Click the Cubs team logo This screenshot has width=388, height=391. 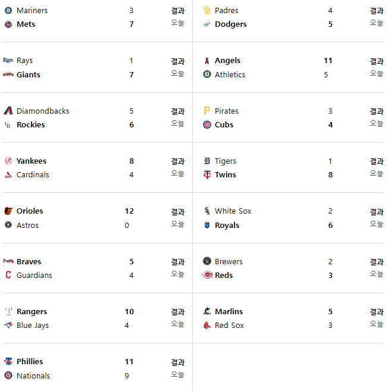pos(207,124)
